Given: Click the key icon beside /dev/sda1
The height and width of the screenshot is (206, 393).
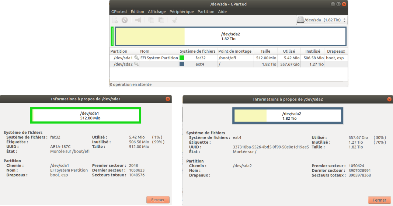Looking at the screenshot, I should pos(136,57).
